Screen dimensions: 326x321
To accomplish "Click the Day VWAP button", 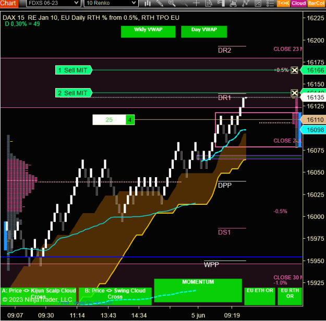I will point(204,32).
